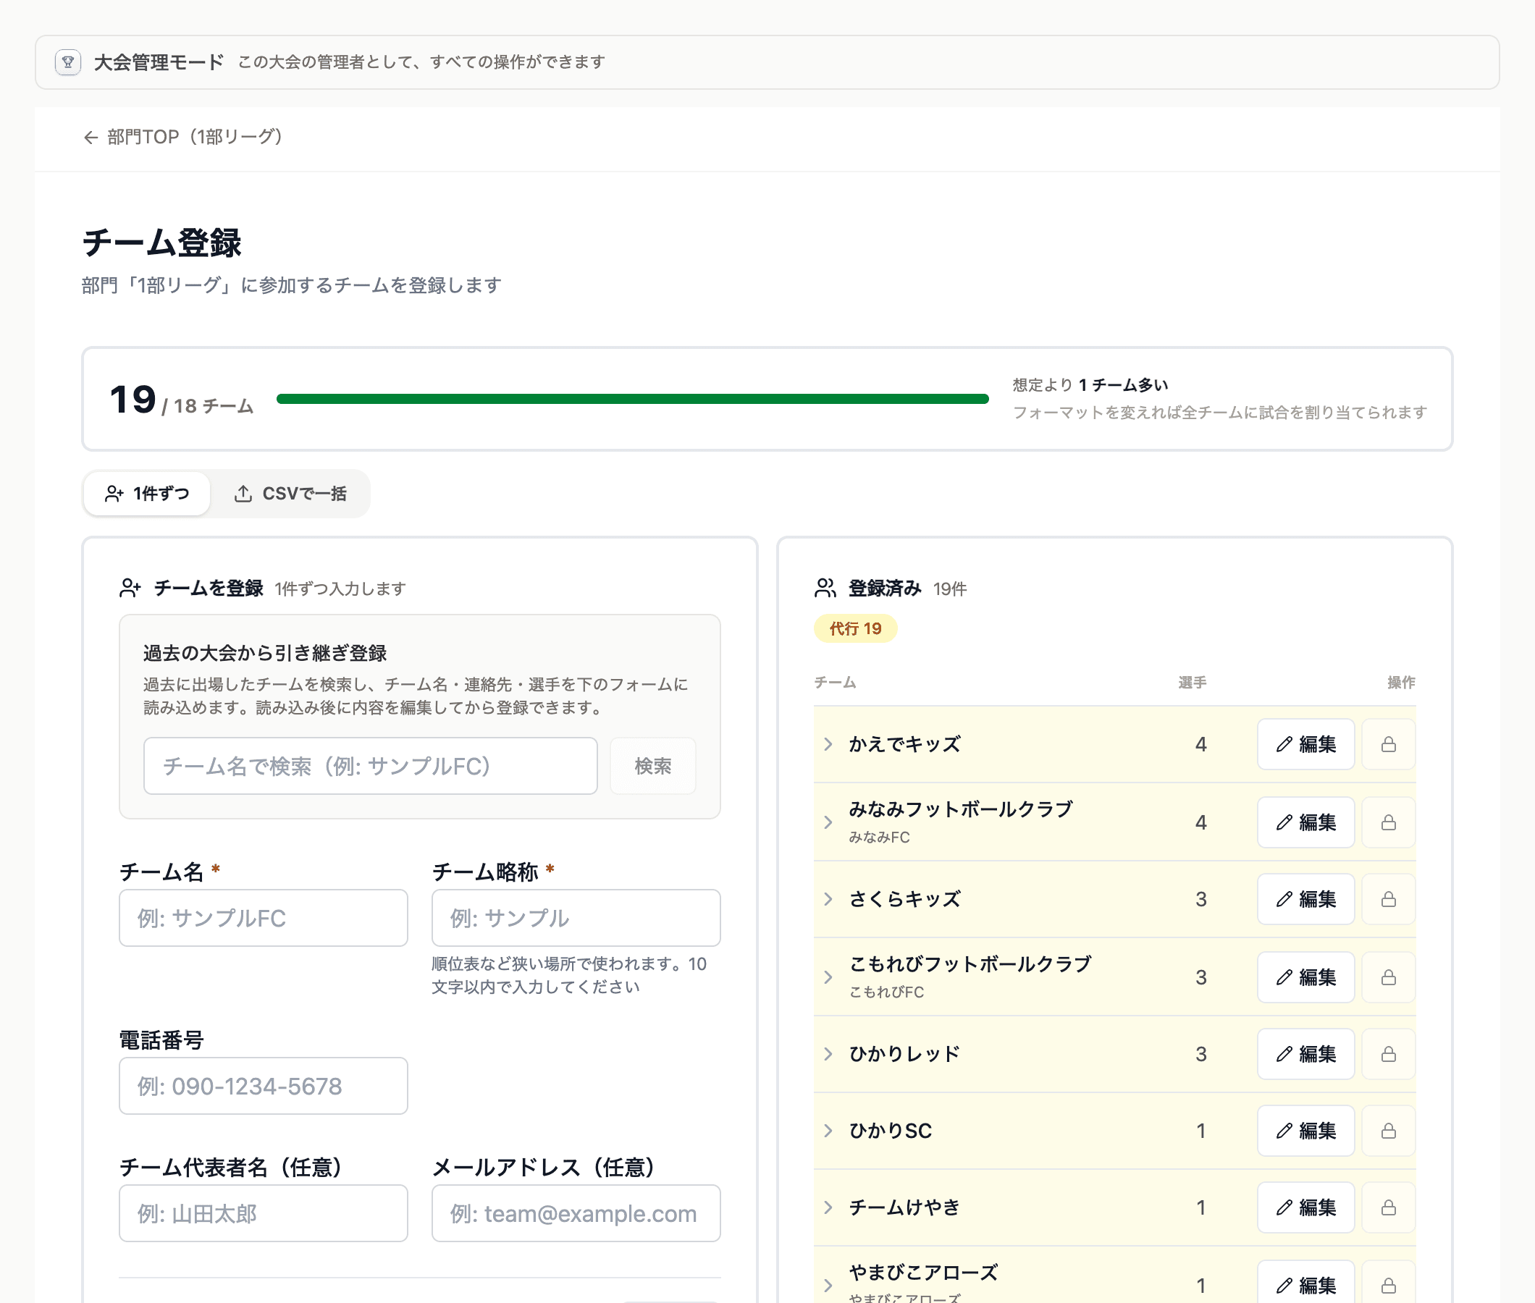
Task: Click the lock icon for こもれびフットボールクラブ
Action: [x=1389, y=977]
